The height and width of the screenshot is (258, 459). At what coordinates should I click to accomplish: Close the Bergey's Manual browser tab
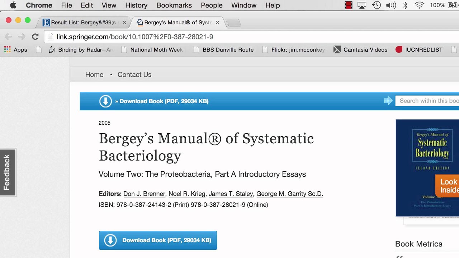point(217,23)
